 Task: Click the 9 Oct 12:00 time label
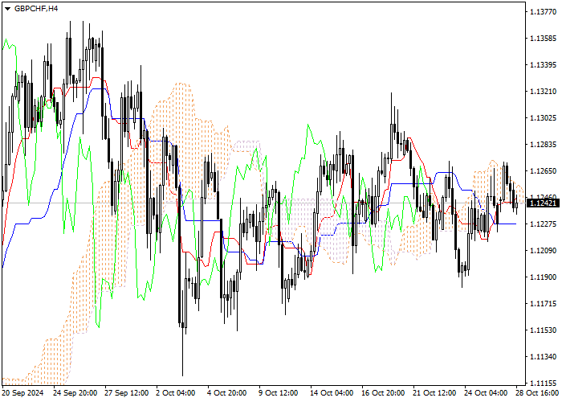(x=279, y=393)
